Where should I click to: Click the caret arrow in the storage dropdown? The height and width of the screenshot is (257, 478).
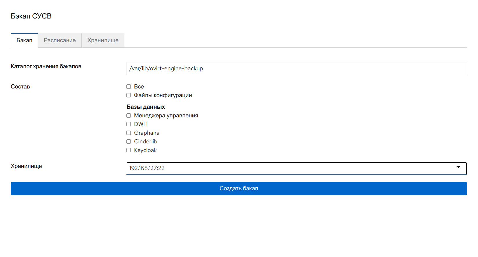coord(458,167)
